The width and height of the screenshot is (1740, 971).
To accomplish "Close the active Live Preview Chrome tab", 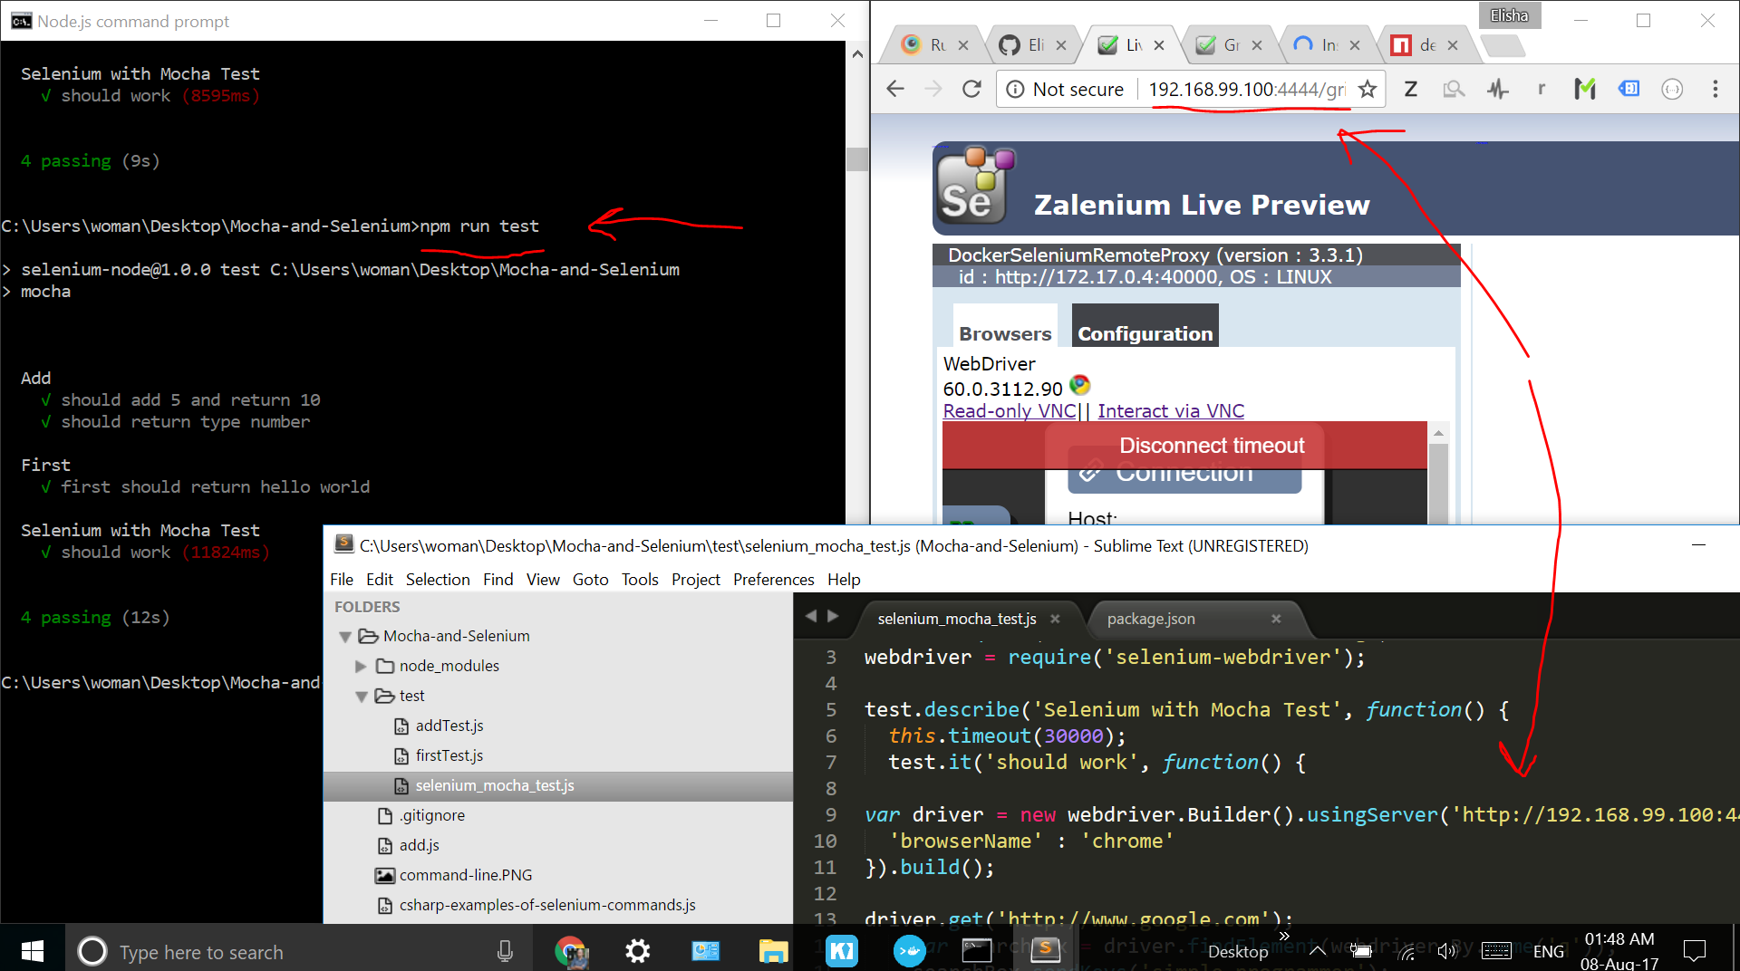I will pyautogui.click(x=1158, y=44).
